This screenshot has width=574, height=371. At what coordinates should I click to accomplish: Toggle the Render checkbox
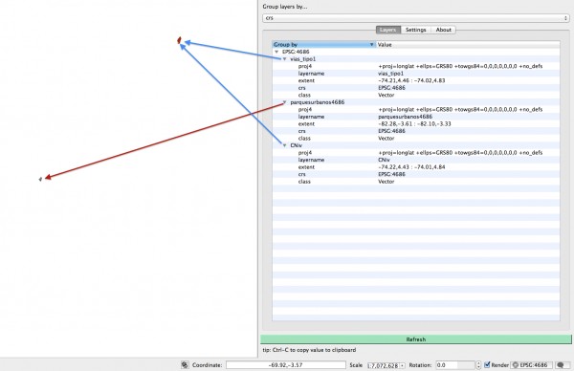[x=487, y=364]
